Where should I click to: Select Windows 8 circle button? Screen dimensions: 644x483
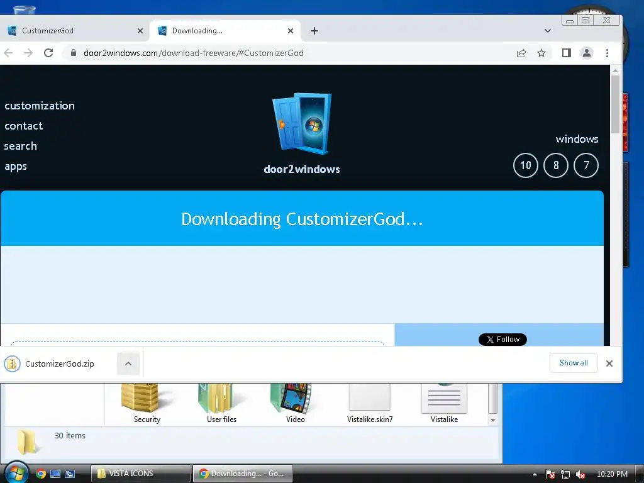pyautogui.click(x=556, y=165)
